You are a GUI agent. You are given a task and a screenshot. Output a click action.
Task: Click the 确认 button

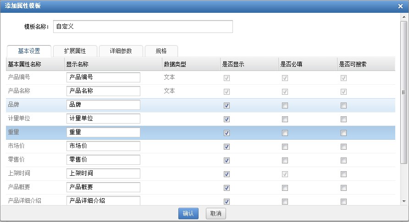[188, 213]
